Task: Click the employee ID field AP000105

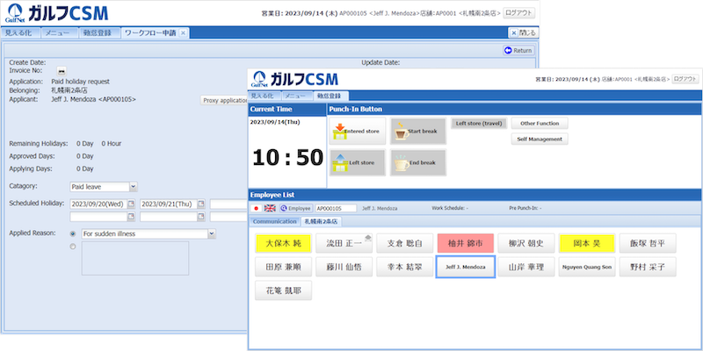Action: point(336,209)
